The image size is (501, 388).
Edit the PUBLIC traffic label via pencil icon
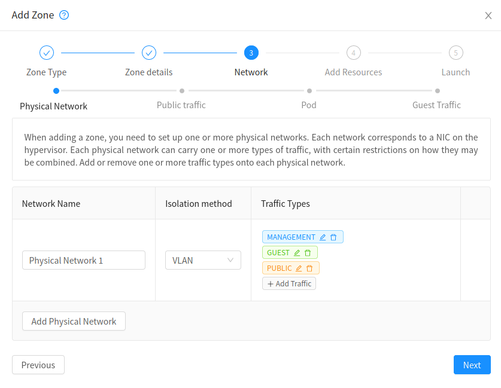coord(299,268)
